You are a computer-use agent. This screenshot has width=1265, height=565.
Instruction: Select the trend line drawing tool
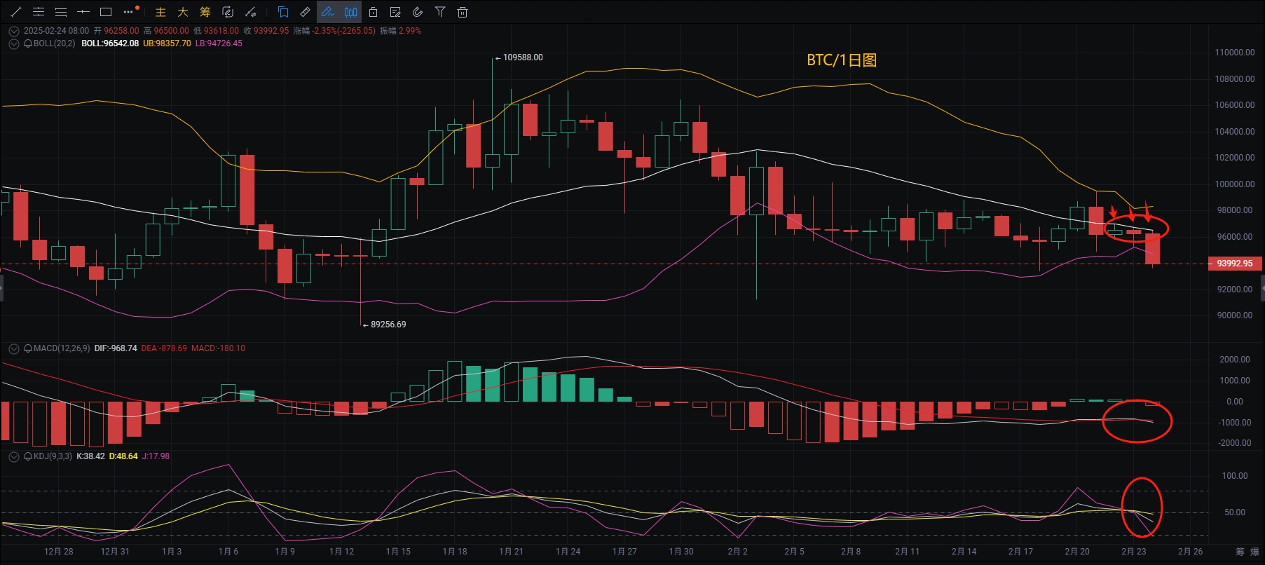coord(16,12)
